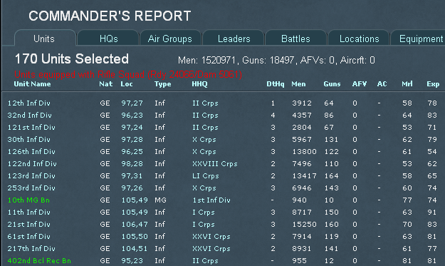Sort by the AC column header

[x=382, y=84]
